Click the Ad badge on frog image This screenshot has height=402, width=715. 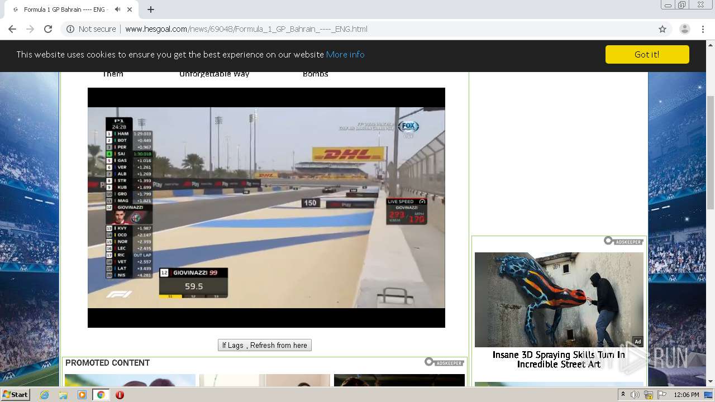637,342
